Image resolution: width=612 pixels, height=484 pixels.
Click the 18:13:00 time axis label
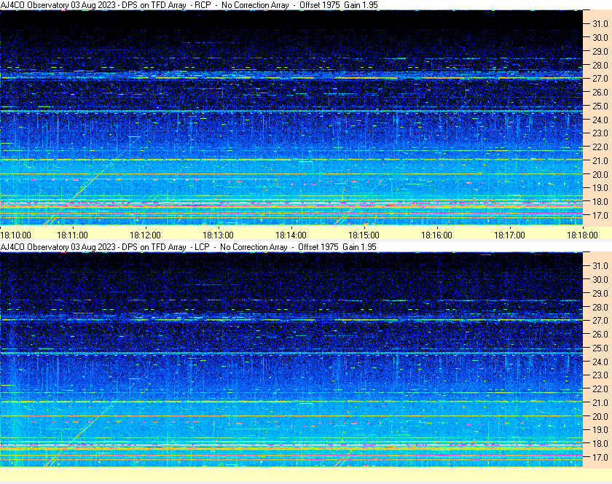pos(218,235)
